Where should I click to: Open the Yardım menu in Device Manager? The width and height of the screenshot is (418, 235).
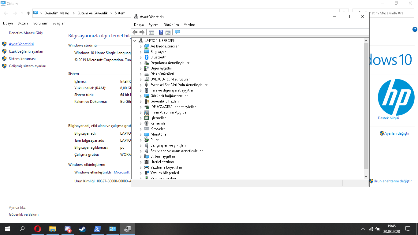(x=189, y=25)
